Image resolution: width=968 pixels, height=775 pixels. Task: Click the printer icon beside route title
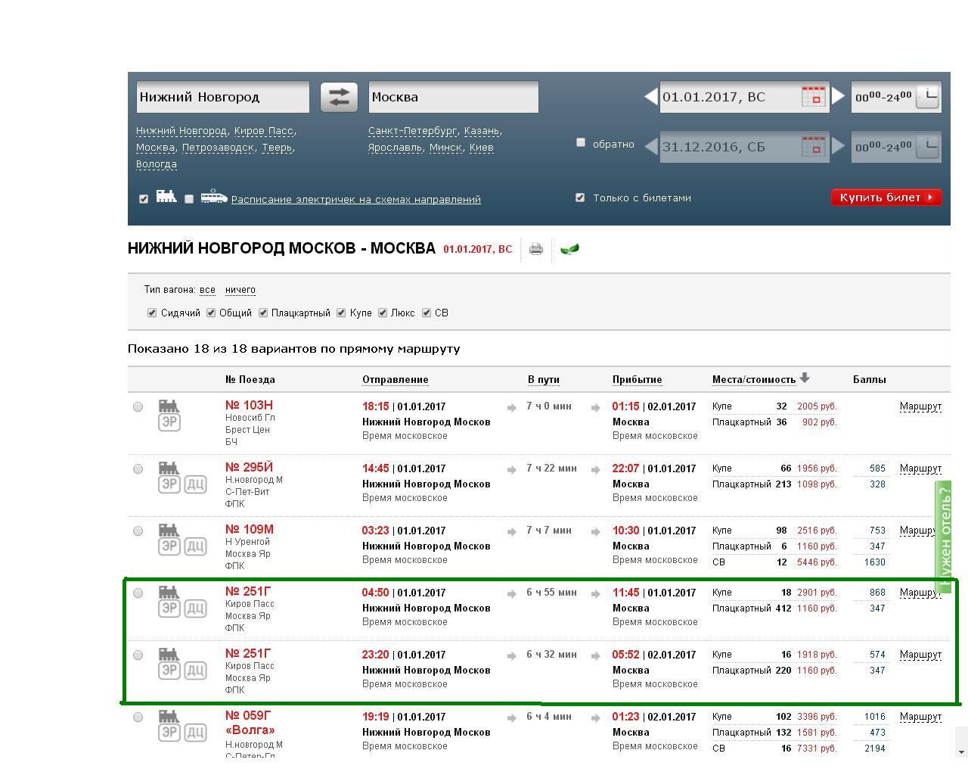[536, 249]
